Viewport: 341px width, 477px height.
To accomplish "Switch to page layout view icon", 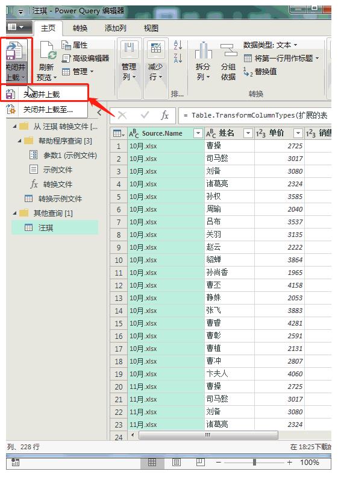I will pos(177,463).
